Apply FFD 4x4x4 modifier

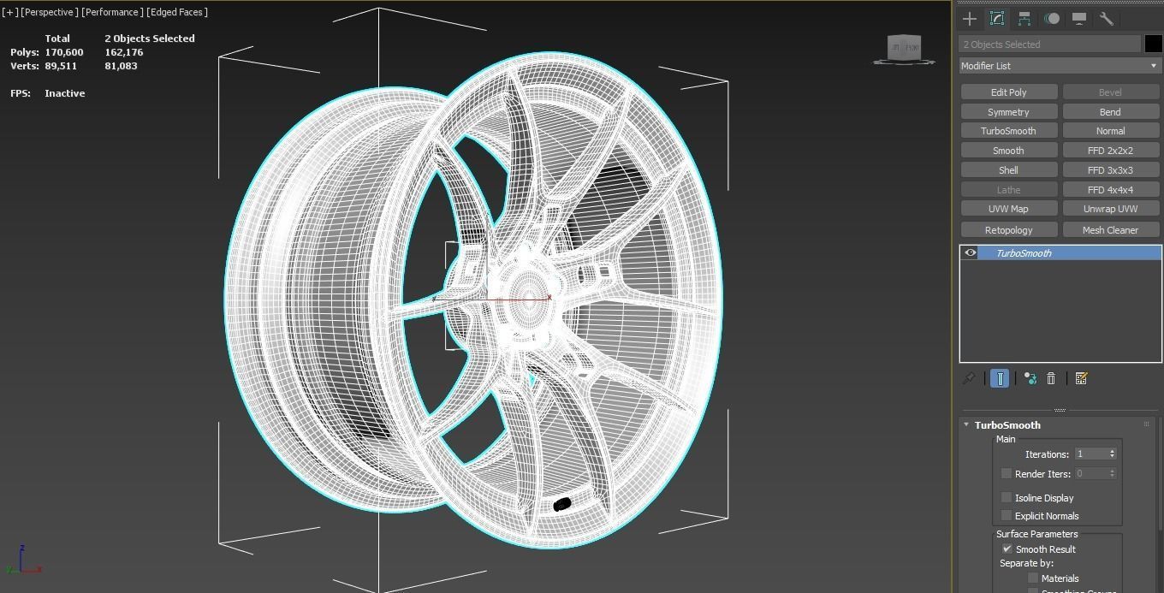click(1111, 189)
